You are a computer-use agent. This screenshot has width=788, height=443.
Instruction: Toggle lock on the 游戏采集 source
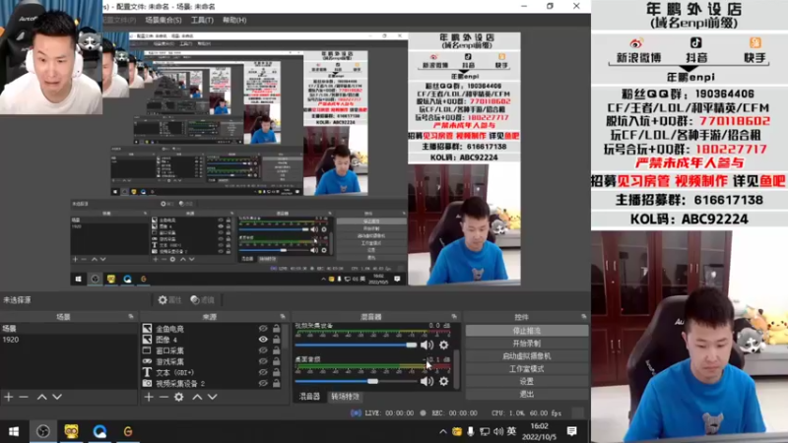277,361
